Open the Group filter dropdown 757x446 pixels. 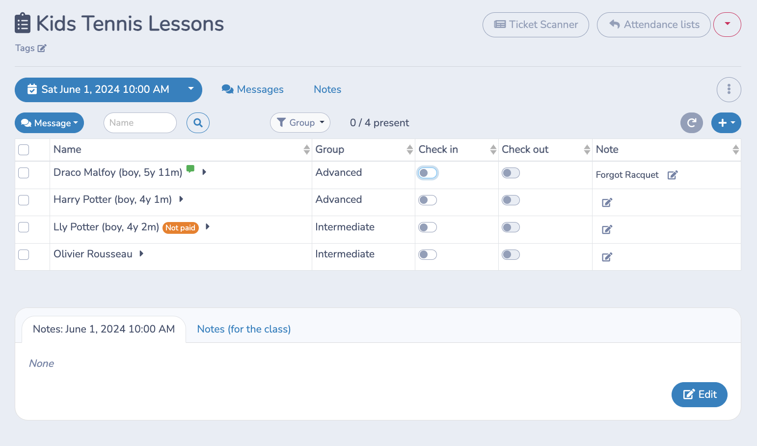(x=300, y=122)
